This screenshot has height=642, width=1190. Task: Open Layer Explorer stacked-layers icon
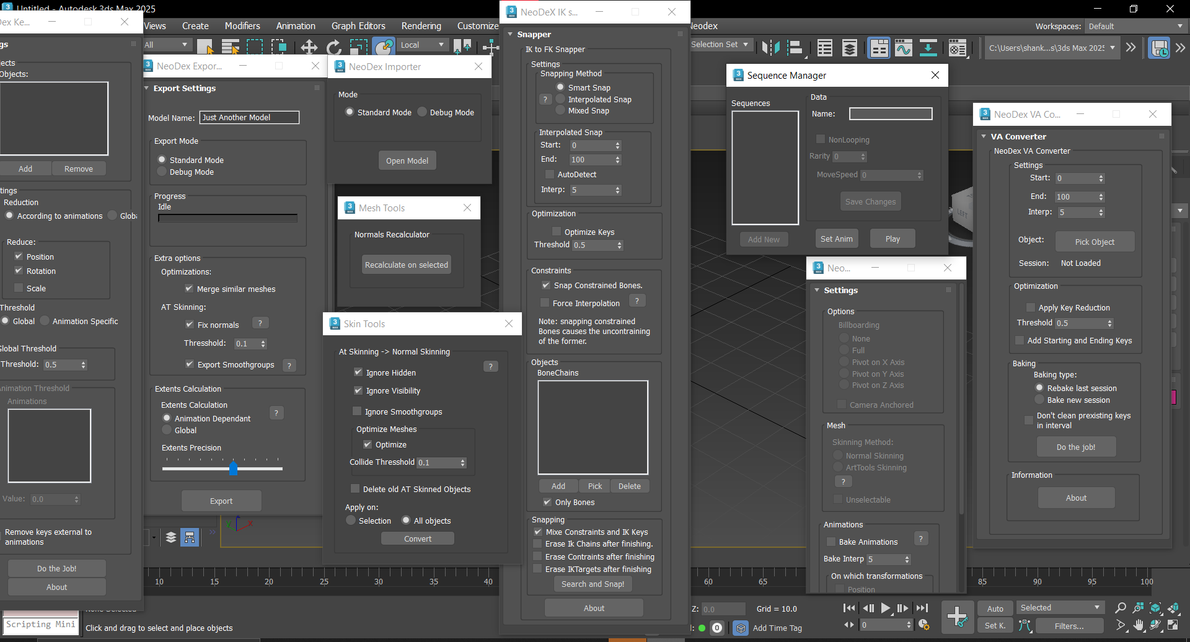pos(850,48)
